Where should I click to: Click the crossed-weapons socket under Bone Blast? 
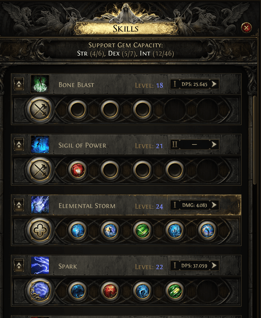(x=40, y=109)
